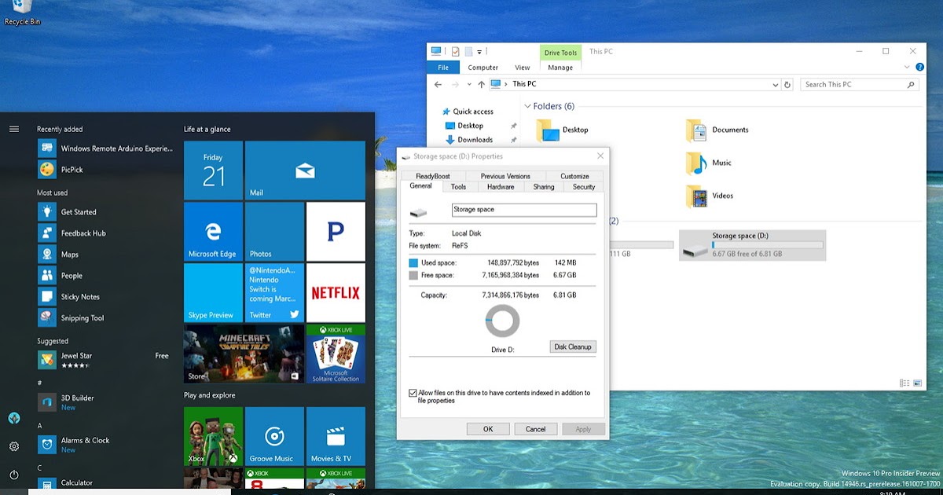Open Maps from the Start list
Screen dimensions: 943x495
[x=107, y=255]
